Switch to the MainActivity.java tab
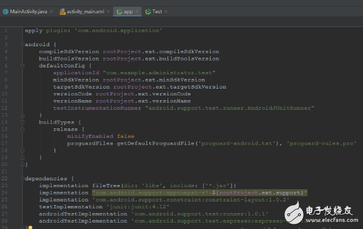The width and height of the screenshot is (363, 229). click(x=27, y=11)
